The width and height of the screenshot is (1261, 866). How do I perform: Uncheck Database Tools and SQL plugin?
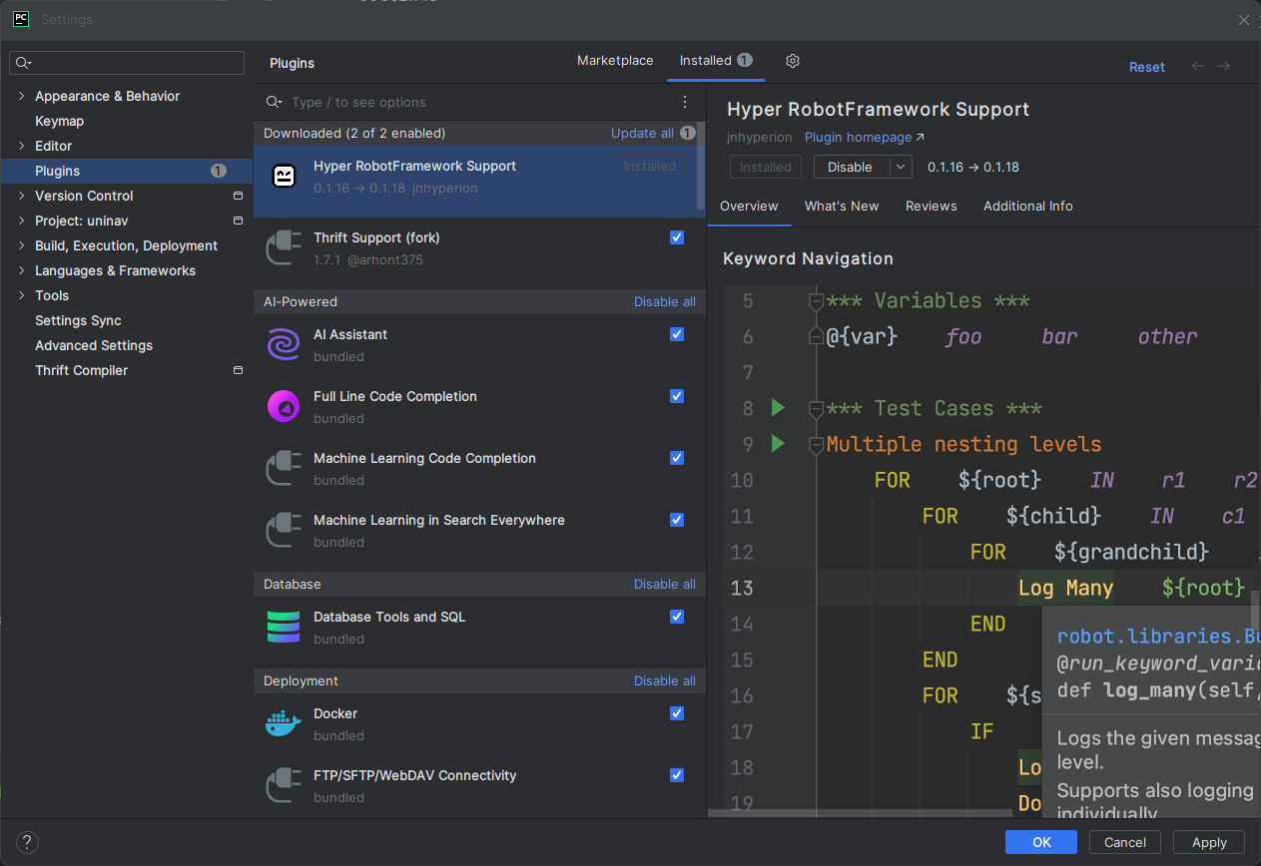(x=677, y=617)
